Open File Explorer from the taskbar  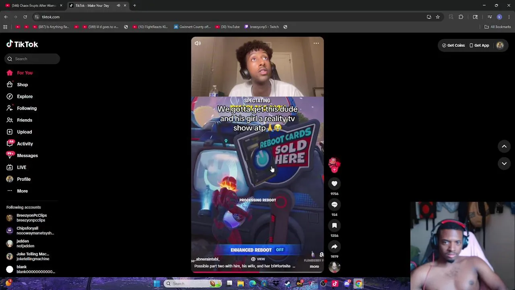241,284
